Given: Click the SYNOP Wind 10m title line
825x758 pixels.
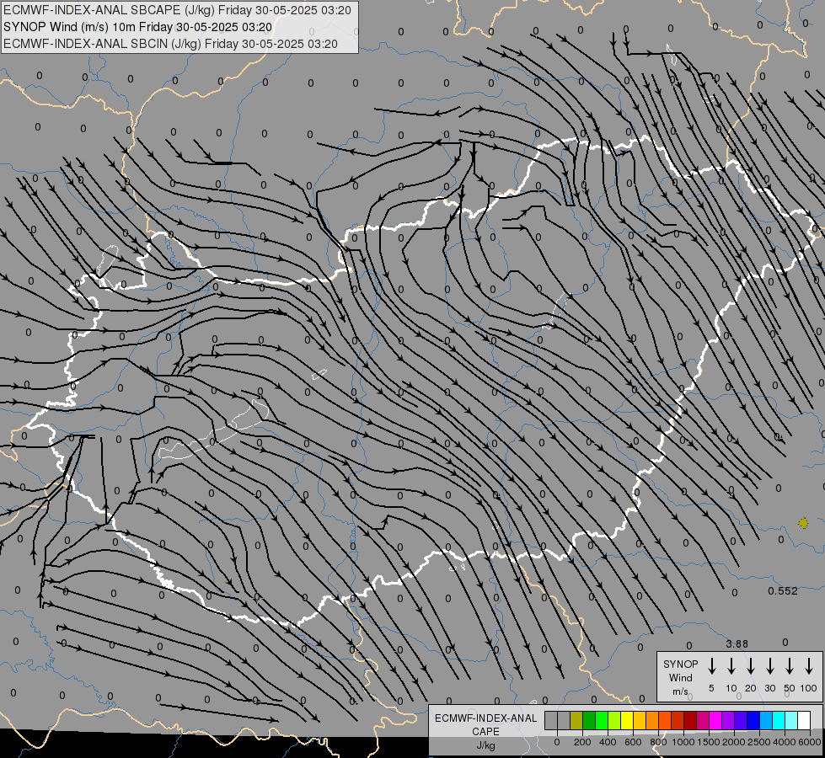Looking at the screenshot, I should [x=138, y=27].
